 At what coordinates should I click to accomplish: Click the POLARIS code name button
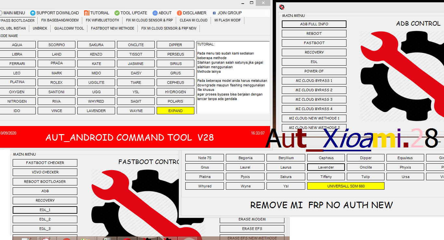click(x=176, y=101)
